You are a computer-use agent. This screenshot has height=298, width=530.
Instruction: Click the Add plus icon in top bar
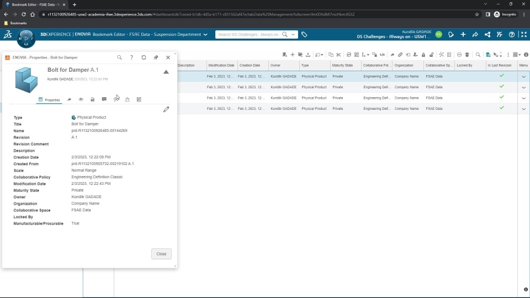click(x=463, y=34)
